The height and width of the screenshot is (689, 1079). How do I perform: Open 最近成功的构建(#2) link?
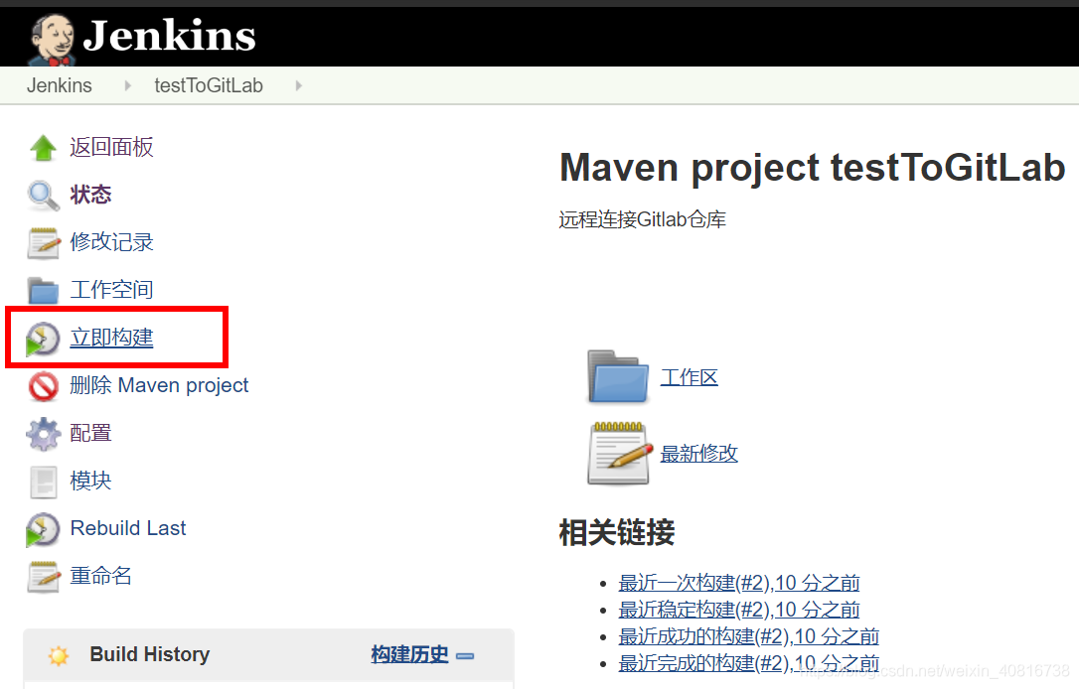[x=749, y=636]
